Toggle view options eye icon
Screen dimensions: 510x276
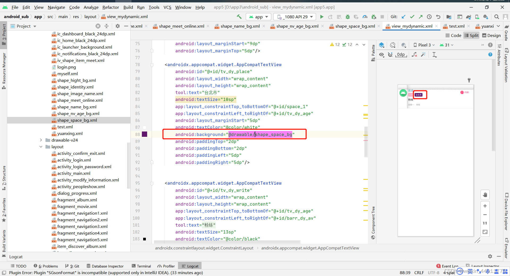[x=382, y=54]
